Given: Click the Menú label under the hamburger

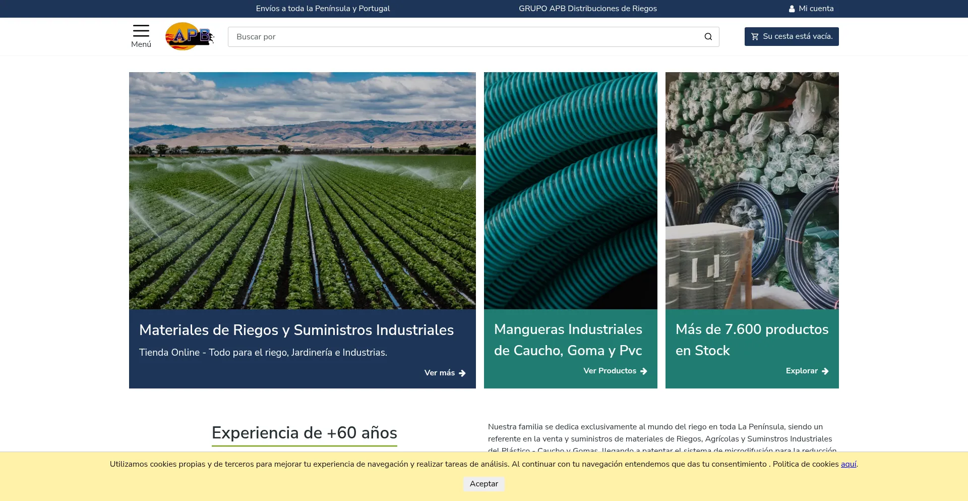Looking at the screenshot, I should pyautogui.click(x=141, y=44).
